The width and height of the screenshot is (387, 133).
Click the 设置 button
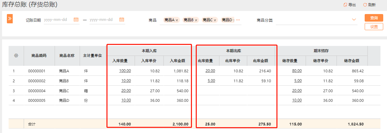(374, 27)
